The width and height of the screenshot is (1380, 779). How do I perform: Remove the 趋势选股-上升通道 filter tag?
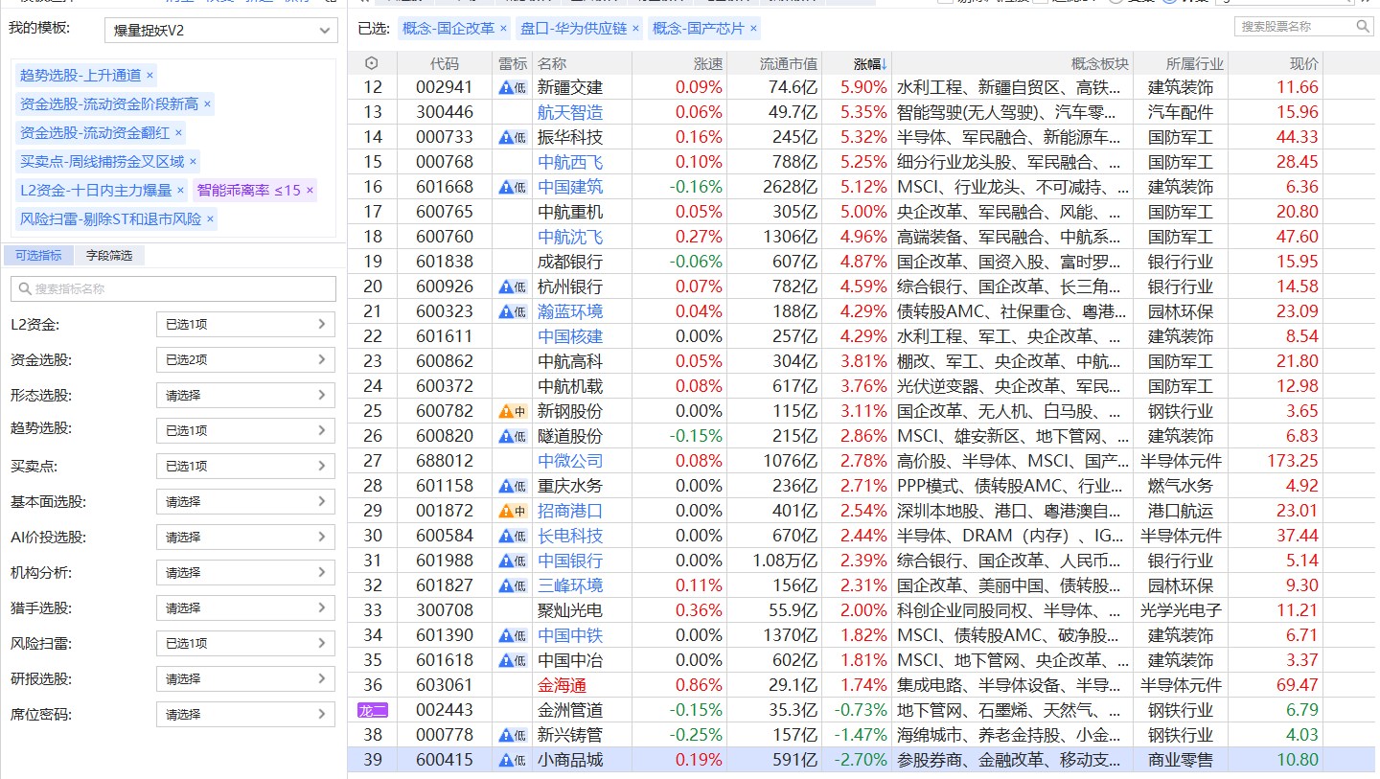[x=149, y=75]
